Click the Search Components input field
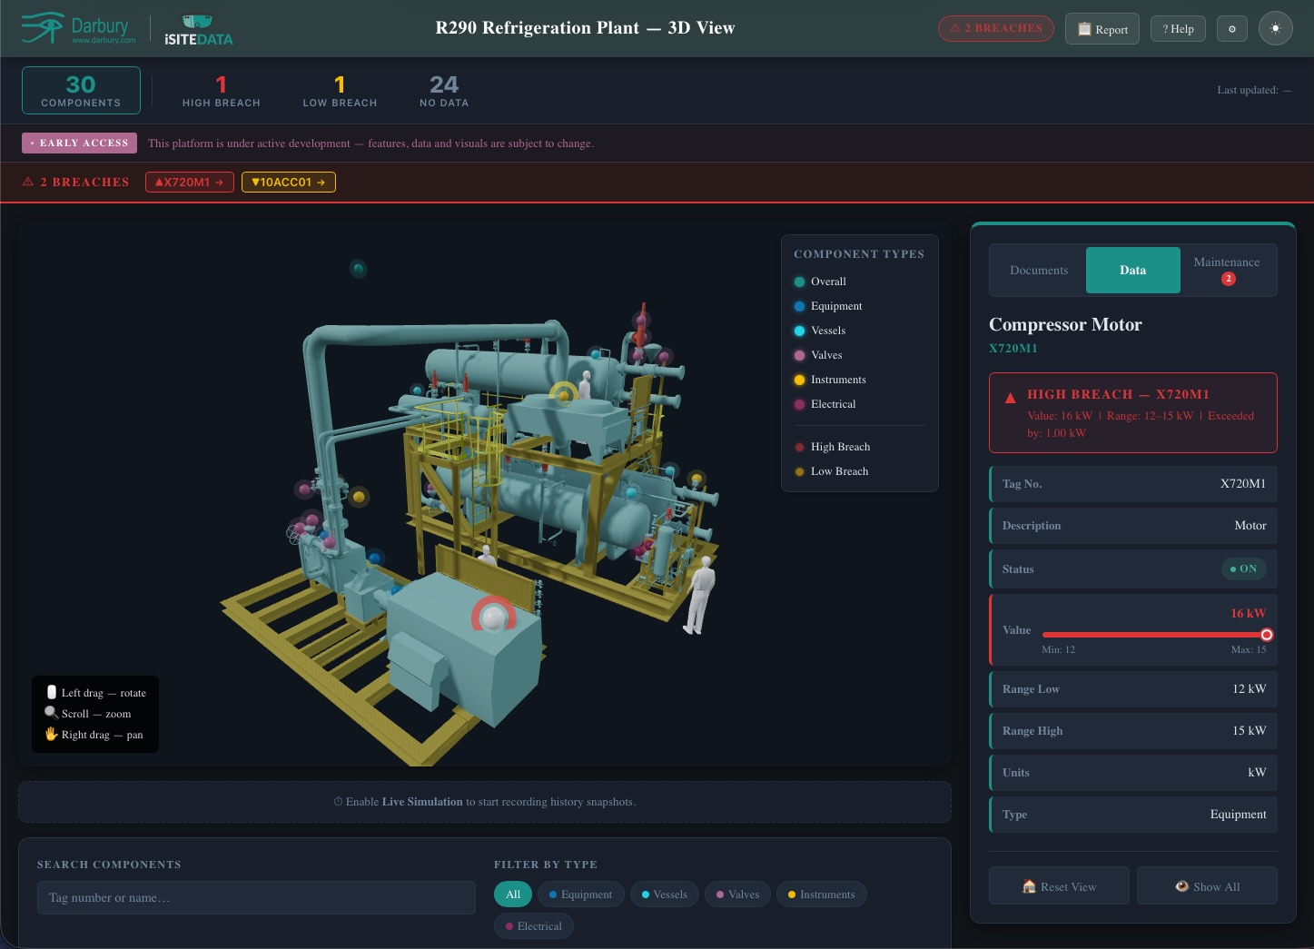 point(256,897)
